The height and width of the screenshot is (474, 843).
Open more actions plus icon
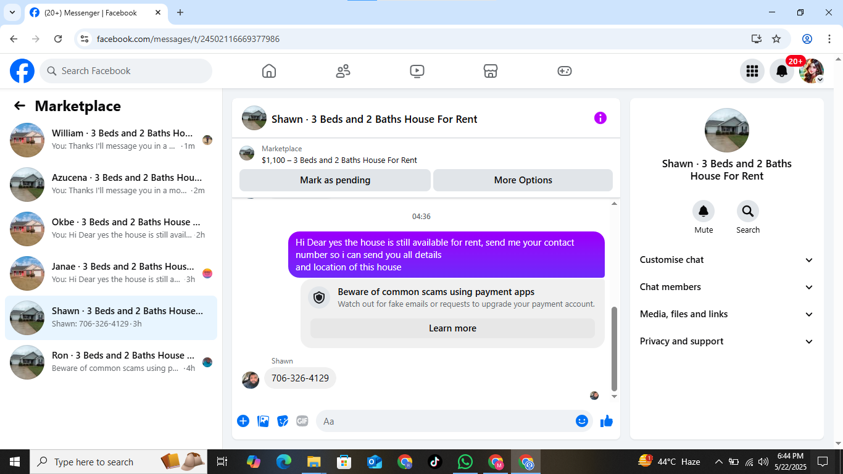point(243,421)
